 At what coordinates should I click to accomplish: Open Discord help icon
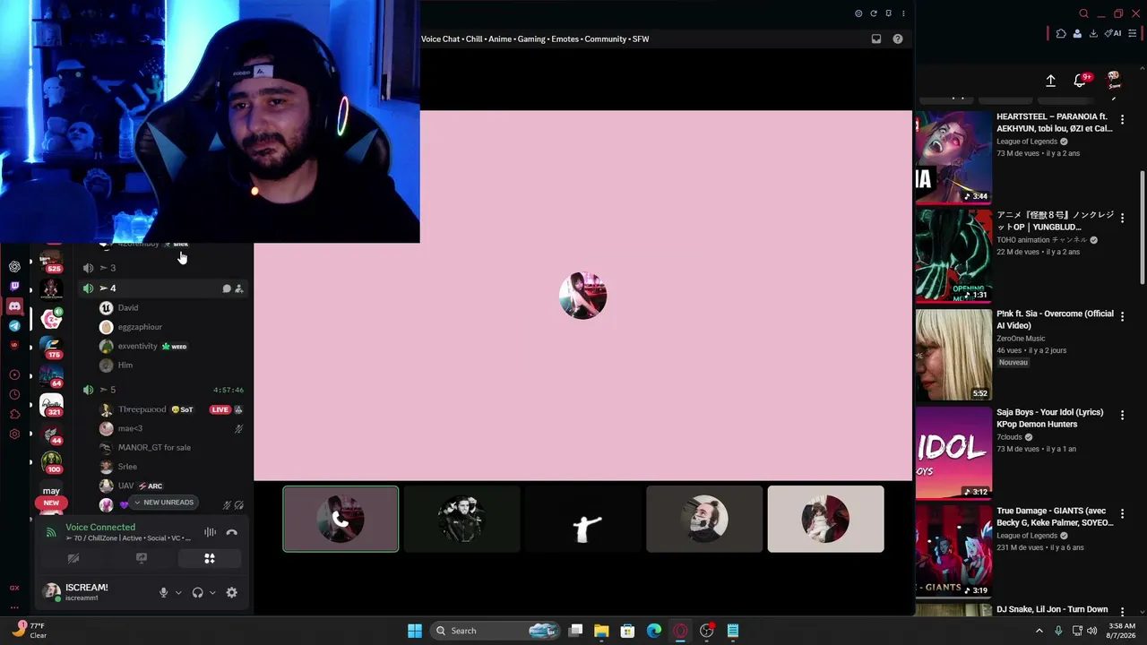coord(898,39)
